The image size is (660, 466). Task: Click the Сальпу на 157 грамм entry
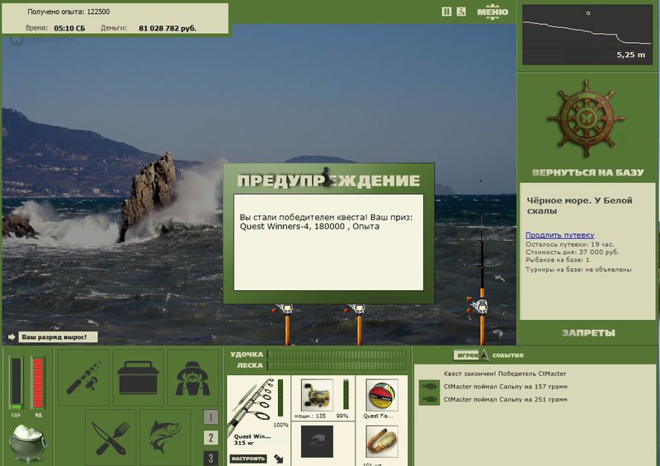(506, 387)
